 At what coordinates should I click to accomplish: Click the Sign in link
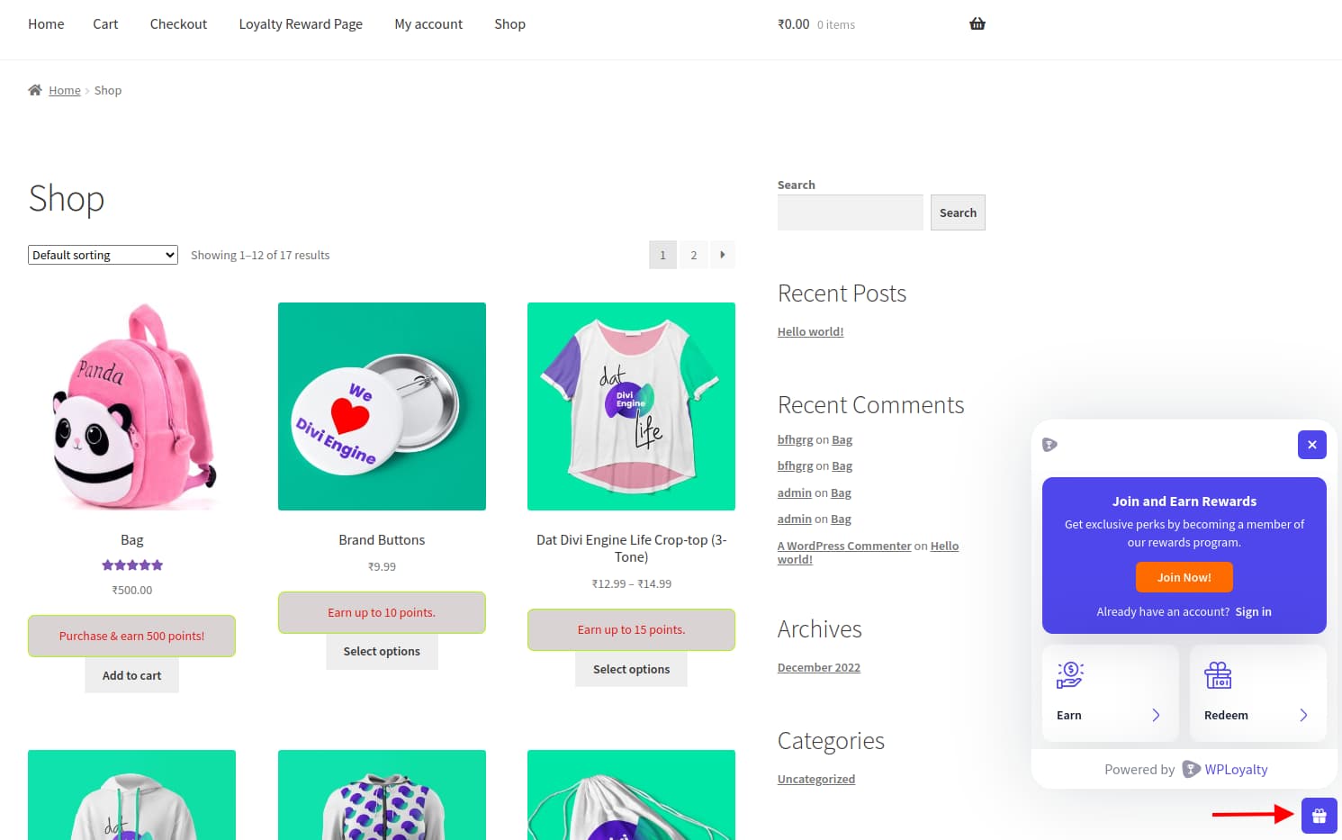[1253, 611]
